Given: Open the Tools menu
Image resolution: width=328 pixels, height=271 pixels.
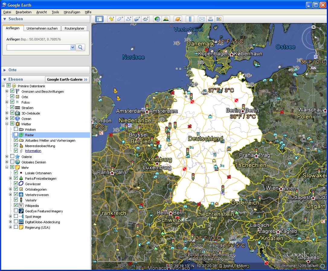Looking at the screenshot, I should [x=56, y=12].
